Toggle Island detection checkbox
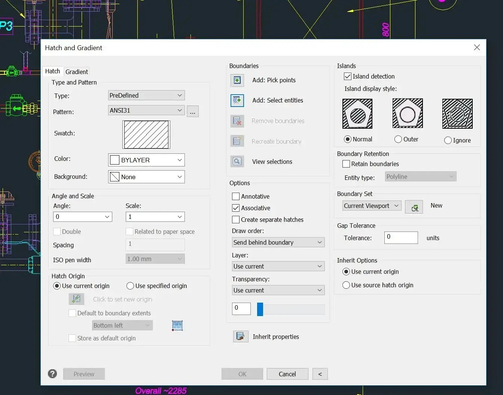 (x=348, y=76)
